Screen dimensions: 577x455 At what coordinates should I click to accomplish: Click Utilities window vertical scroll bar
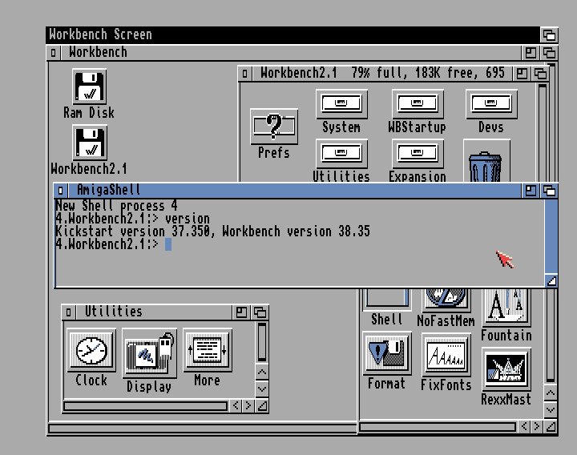point(262,342)
